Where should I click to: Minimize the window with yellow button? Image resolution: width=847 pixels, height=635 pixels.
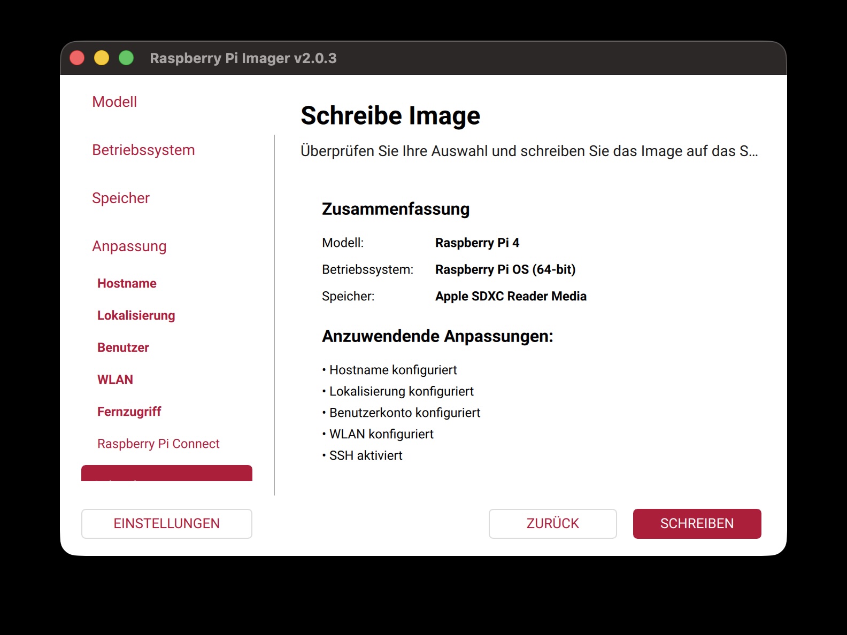pos(102,58)
